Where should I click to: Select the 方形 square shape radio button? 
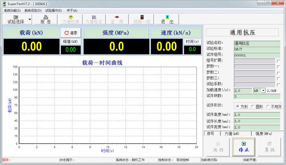(238, 106)
